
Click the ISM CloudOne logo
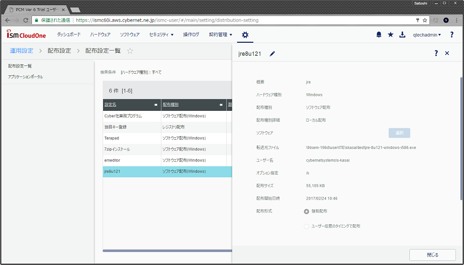tap(26, 35)
